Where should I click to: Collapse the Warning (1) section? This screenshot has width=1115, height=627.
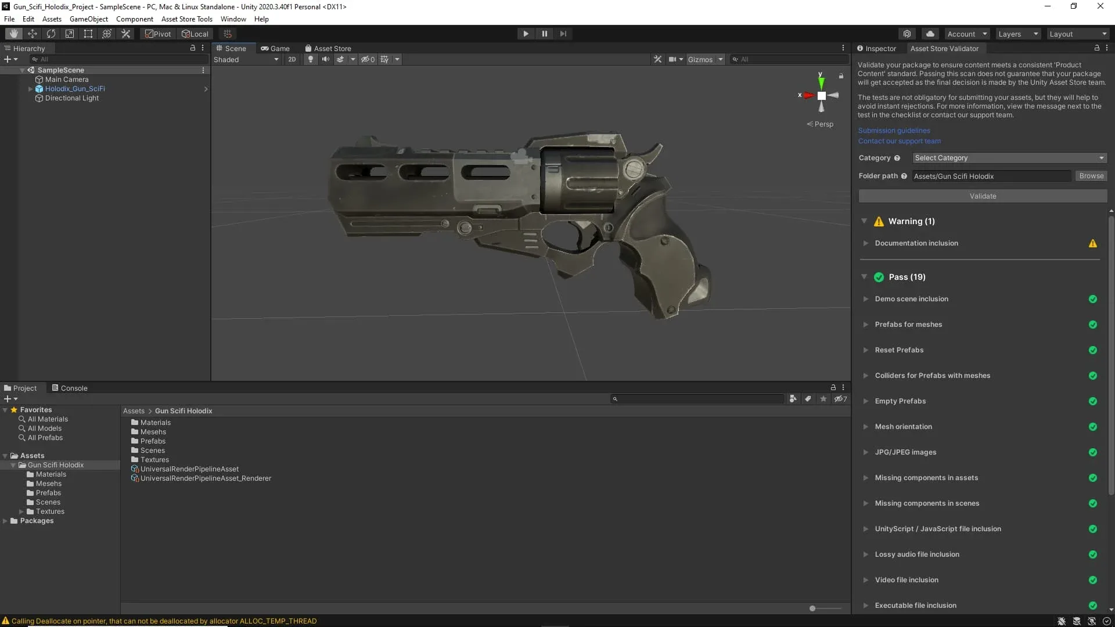pos(864,221)
